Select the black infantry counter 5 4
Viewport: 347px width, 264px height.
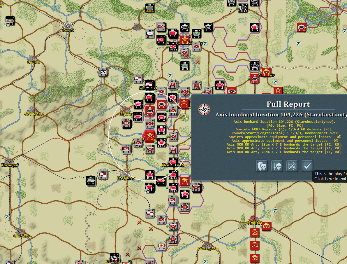185,194
